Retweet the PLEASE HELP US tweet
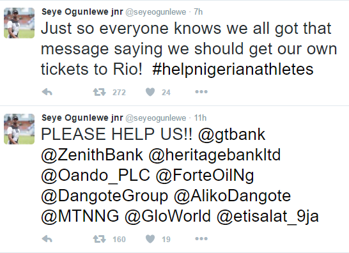The height and width of the screenshot is (253, 349). 99,239
